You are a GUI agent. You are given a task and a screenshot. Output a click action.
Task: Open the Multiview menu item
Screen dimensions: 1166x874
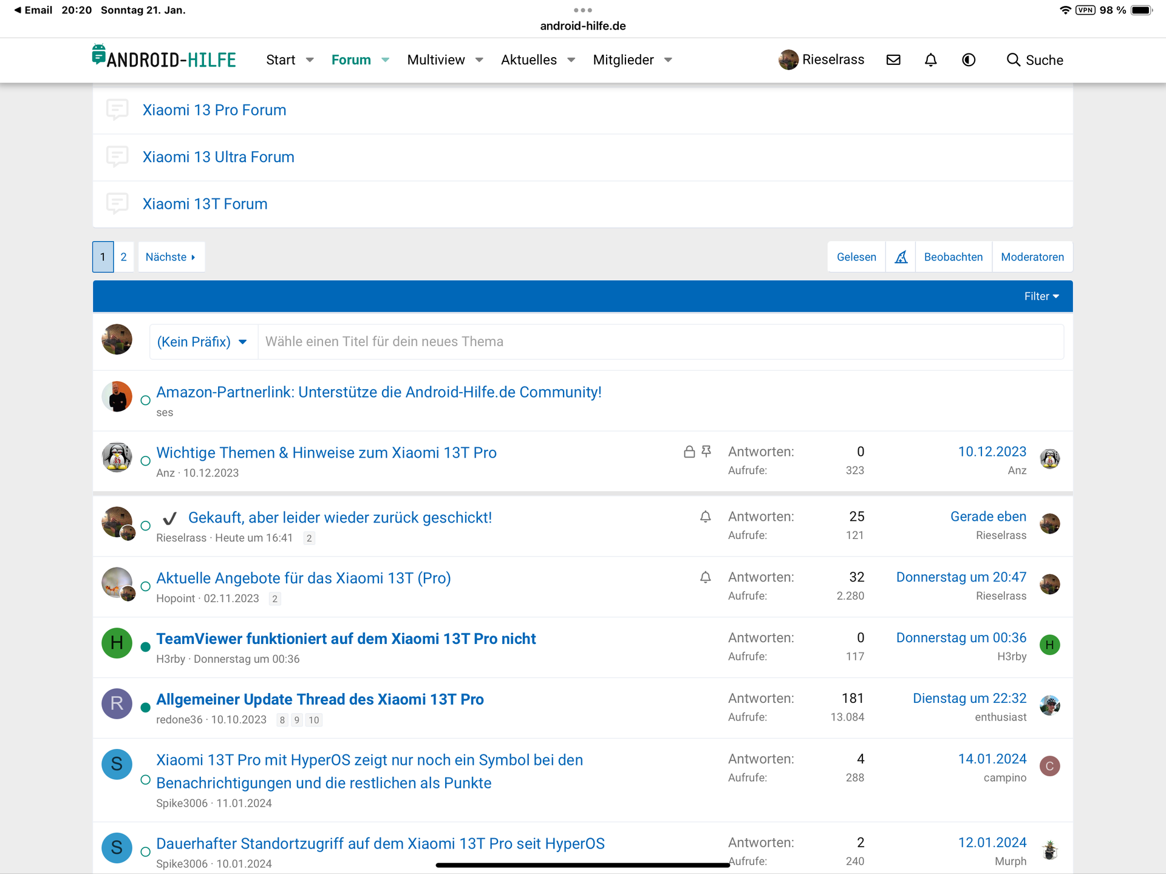coord(435,59)
